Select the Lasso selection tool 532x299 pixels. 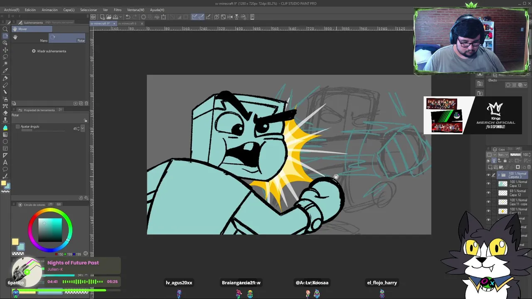pyautogui.click(x=5, y=57)
